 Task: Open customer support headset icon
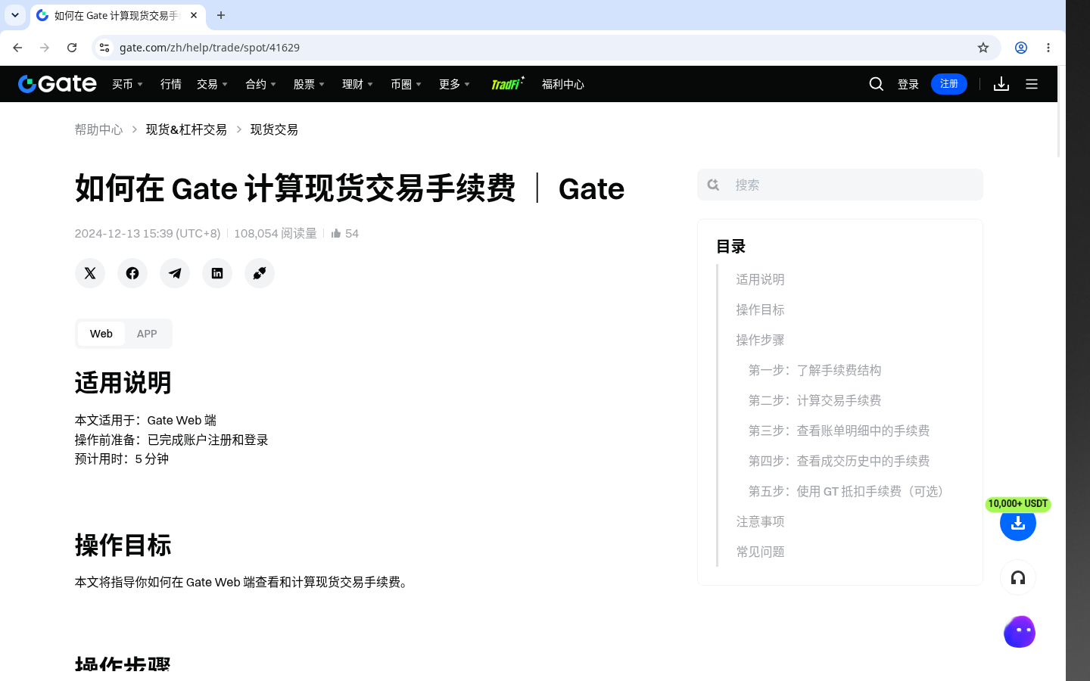1018,578
